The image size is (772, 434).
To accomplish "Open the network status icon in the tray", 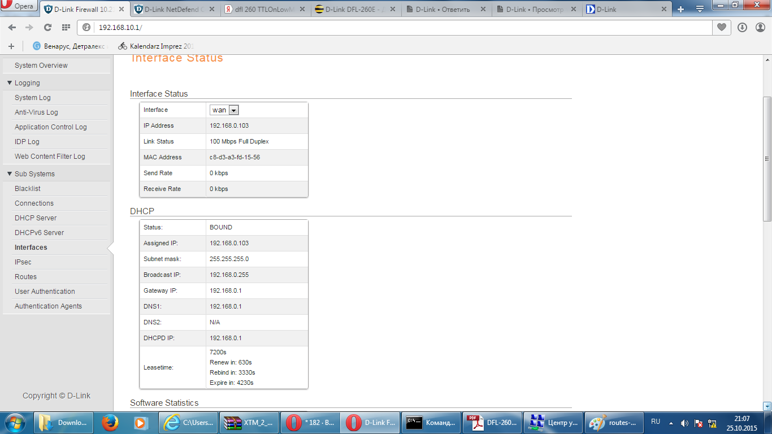I will tap(712, 423).
